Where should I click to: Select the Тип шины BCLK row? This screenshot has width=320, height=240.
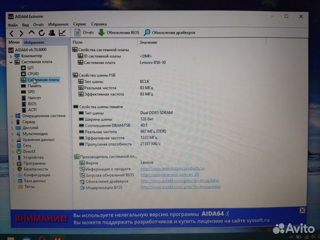[114, 81]
